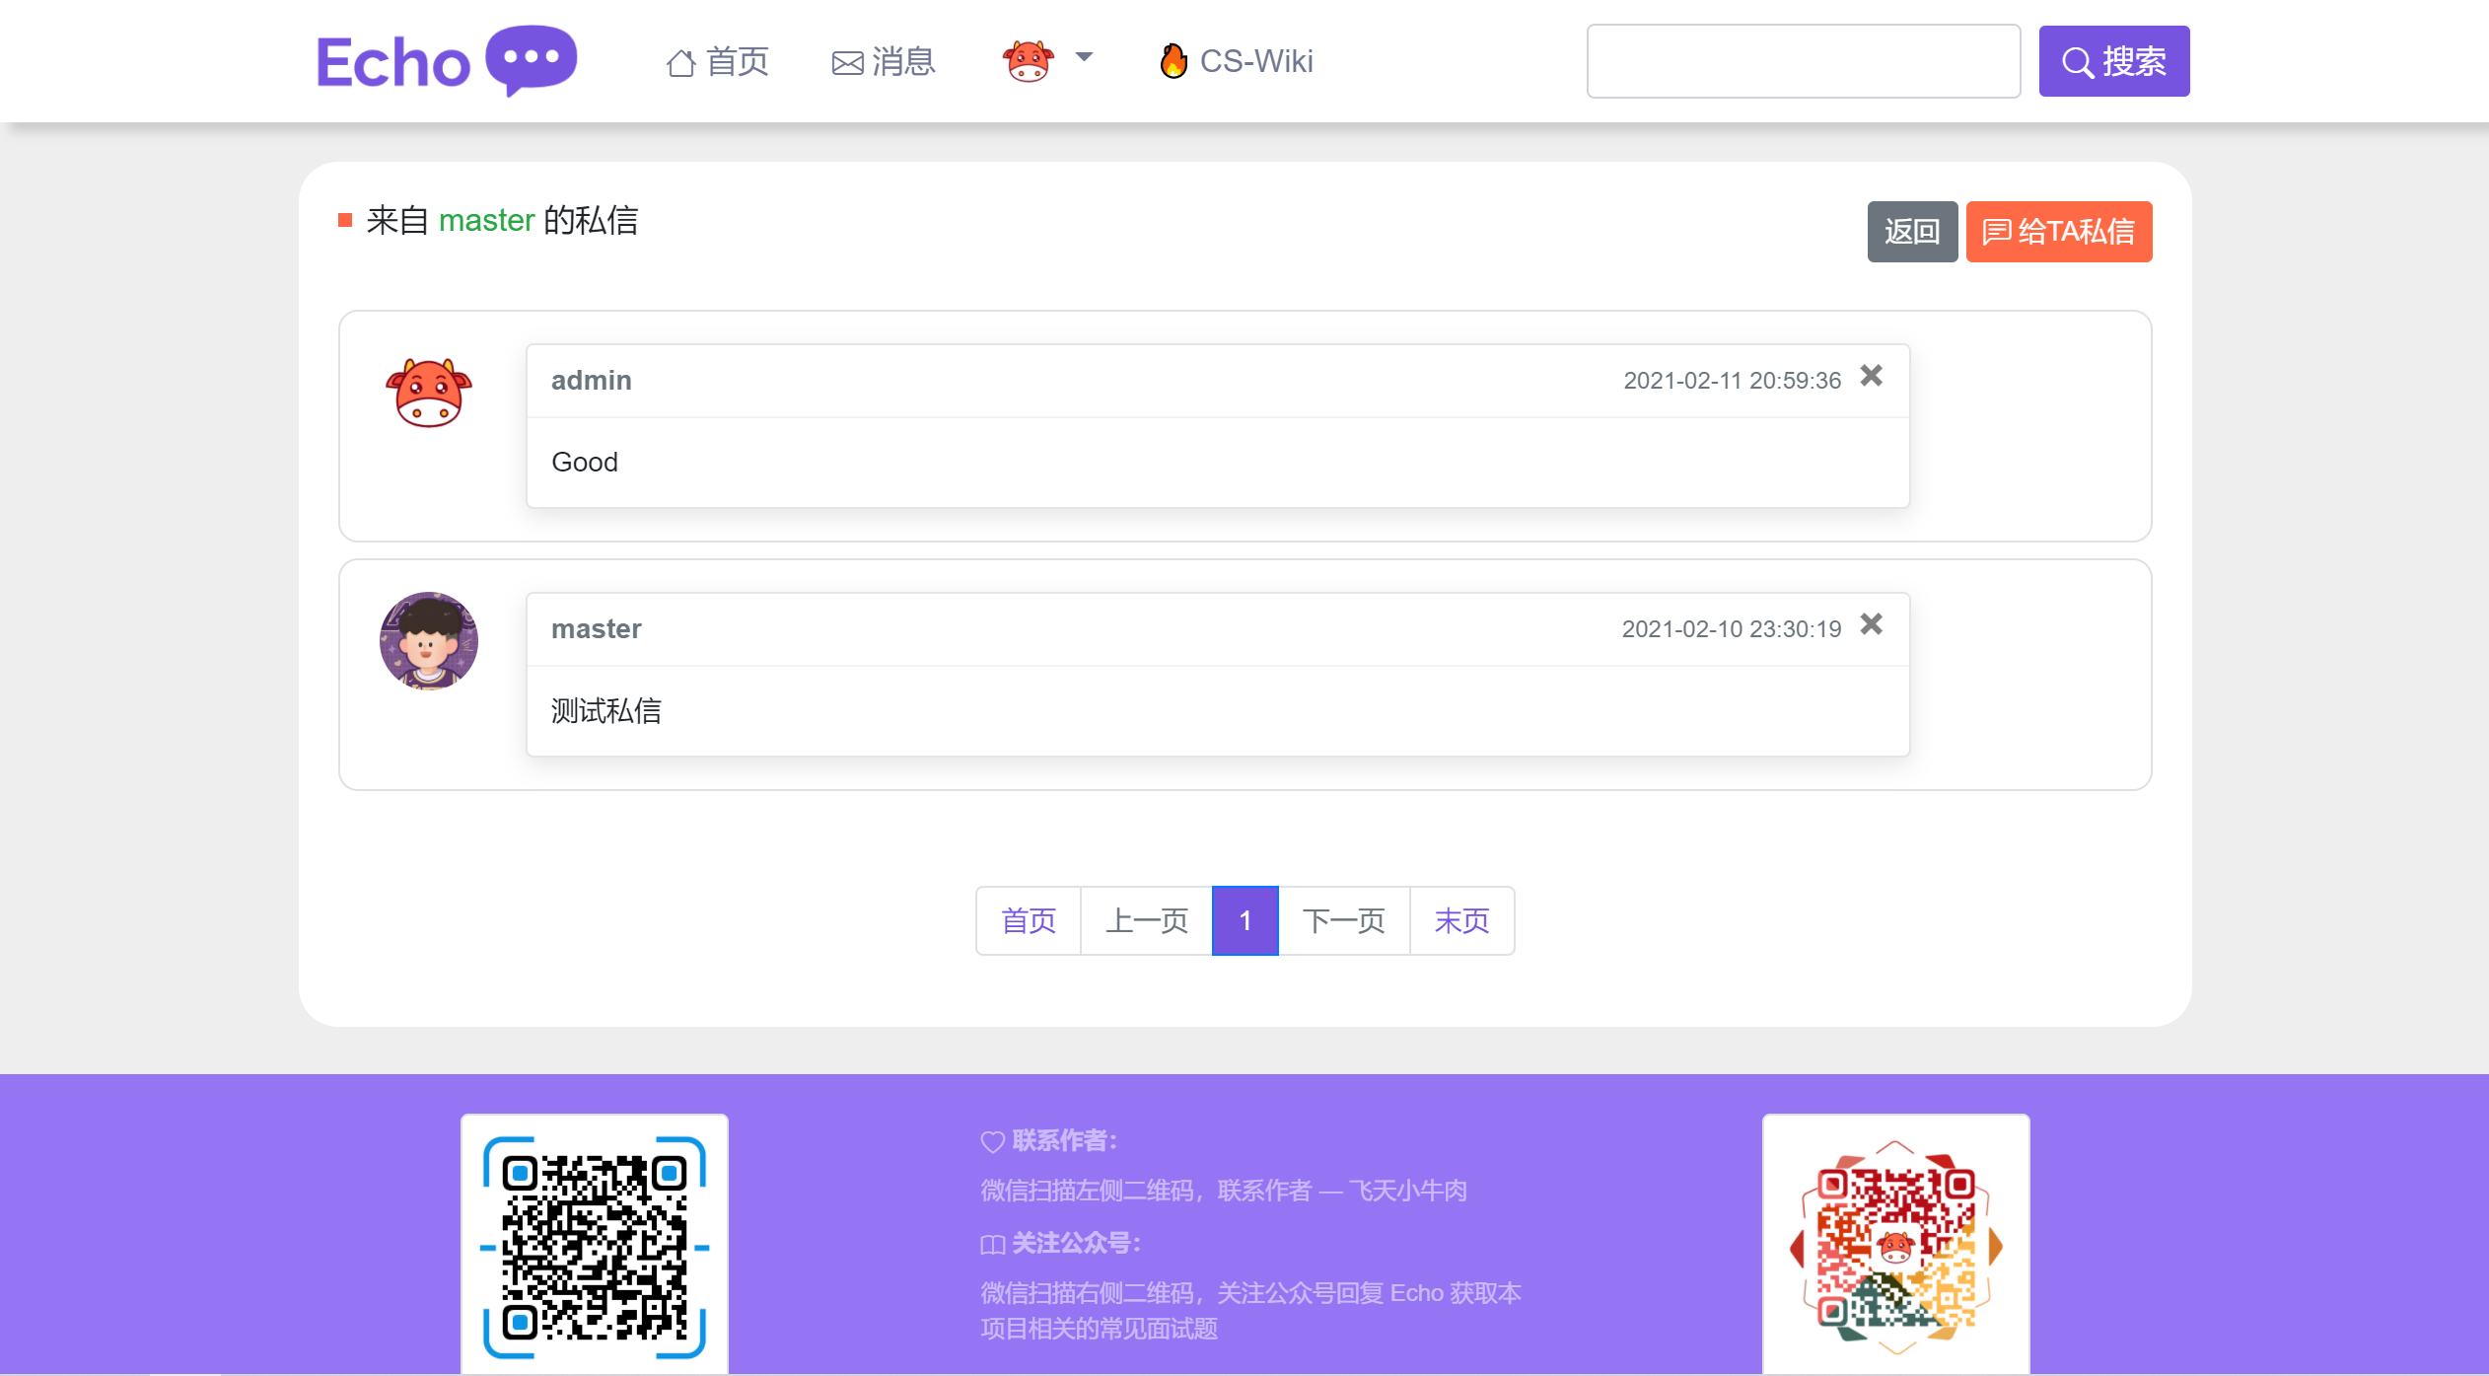Click admin's red cow avatar
The width and height of the screenshot is (2489, 1376).
[428, 392]
